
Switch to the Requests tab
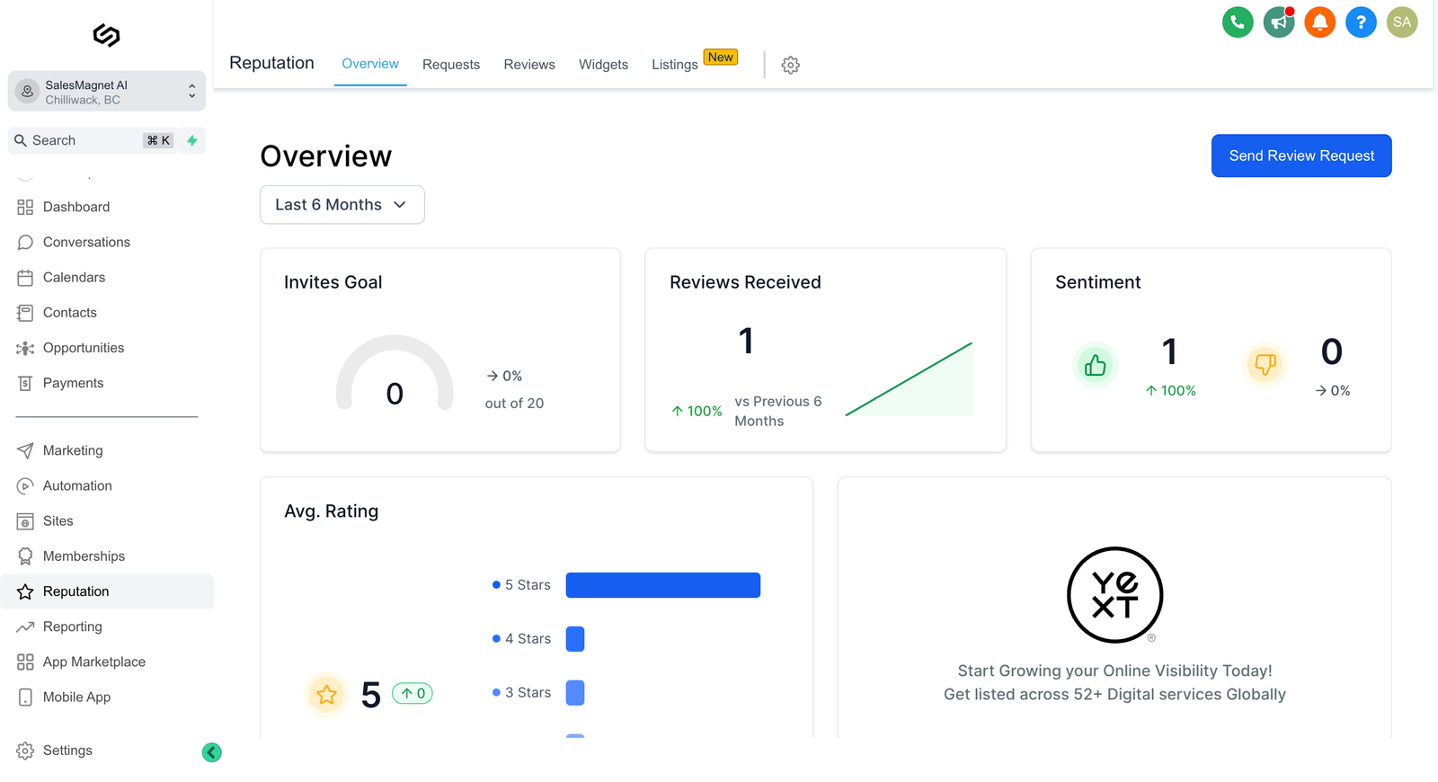(x=451, y=65)
